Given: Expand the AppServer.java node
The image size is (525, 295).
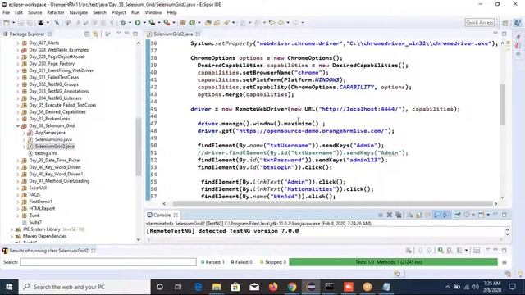Looking at the screenshot, I should [24, 133].
